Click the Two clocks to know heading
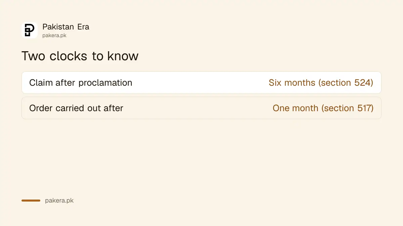403x226 pixels. click(x=80, y=56)
